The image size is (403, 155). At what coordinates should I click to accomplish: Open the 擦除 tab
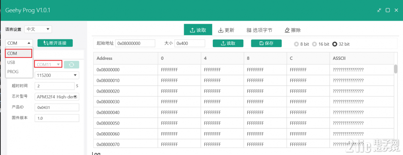pyautogui.click(x=293, y=30)
